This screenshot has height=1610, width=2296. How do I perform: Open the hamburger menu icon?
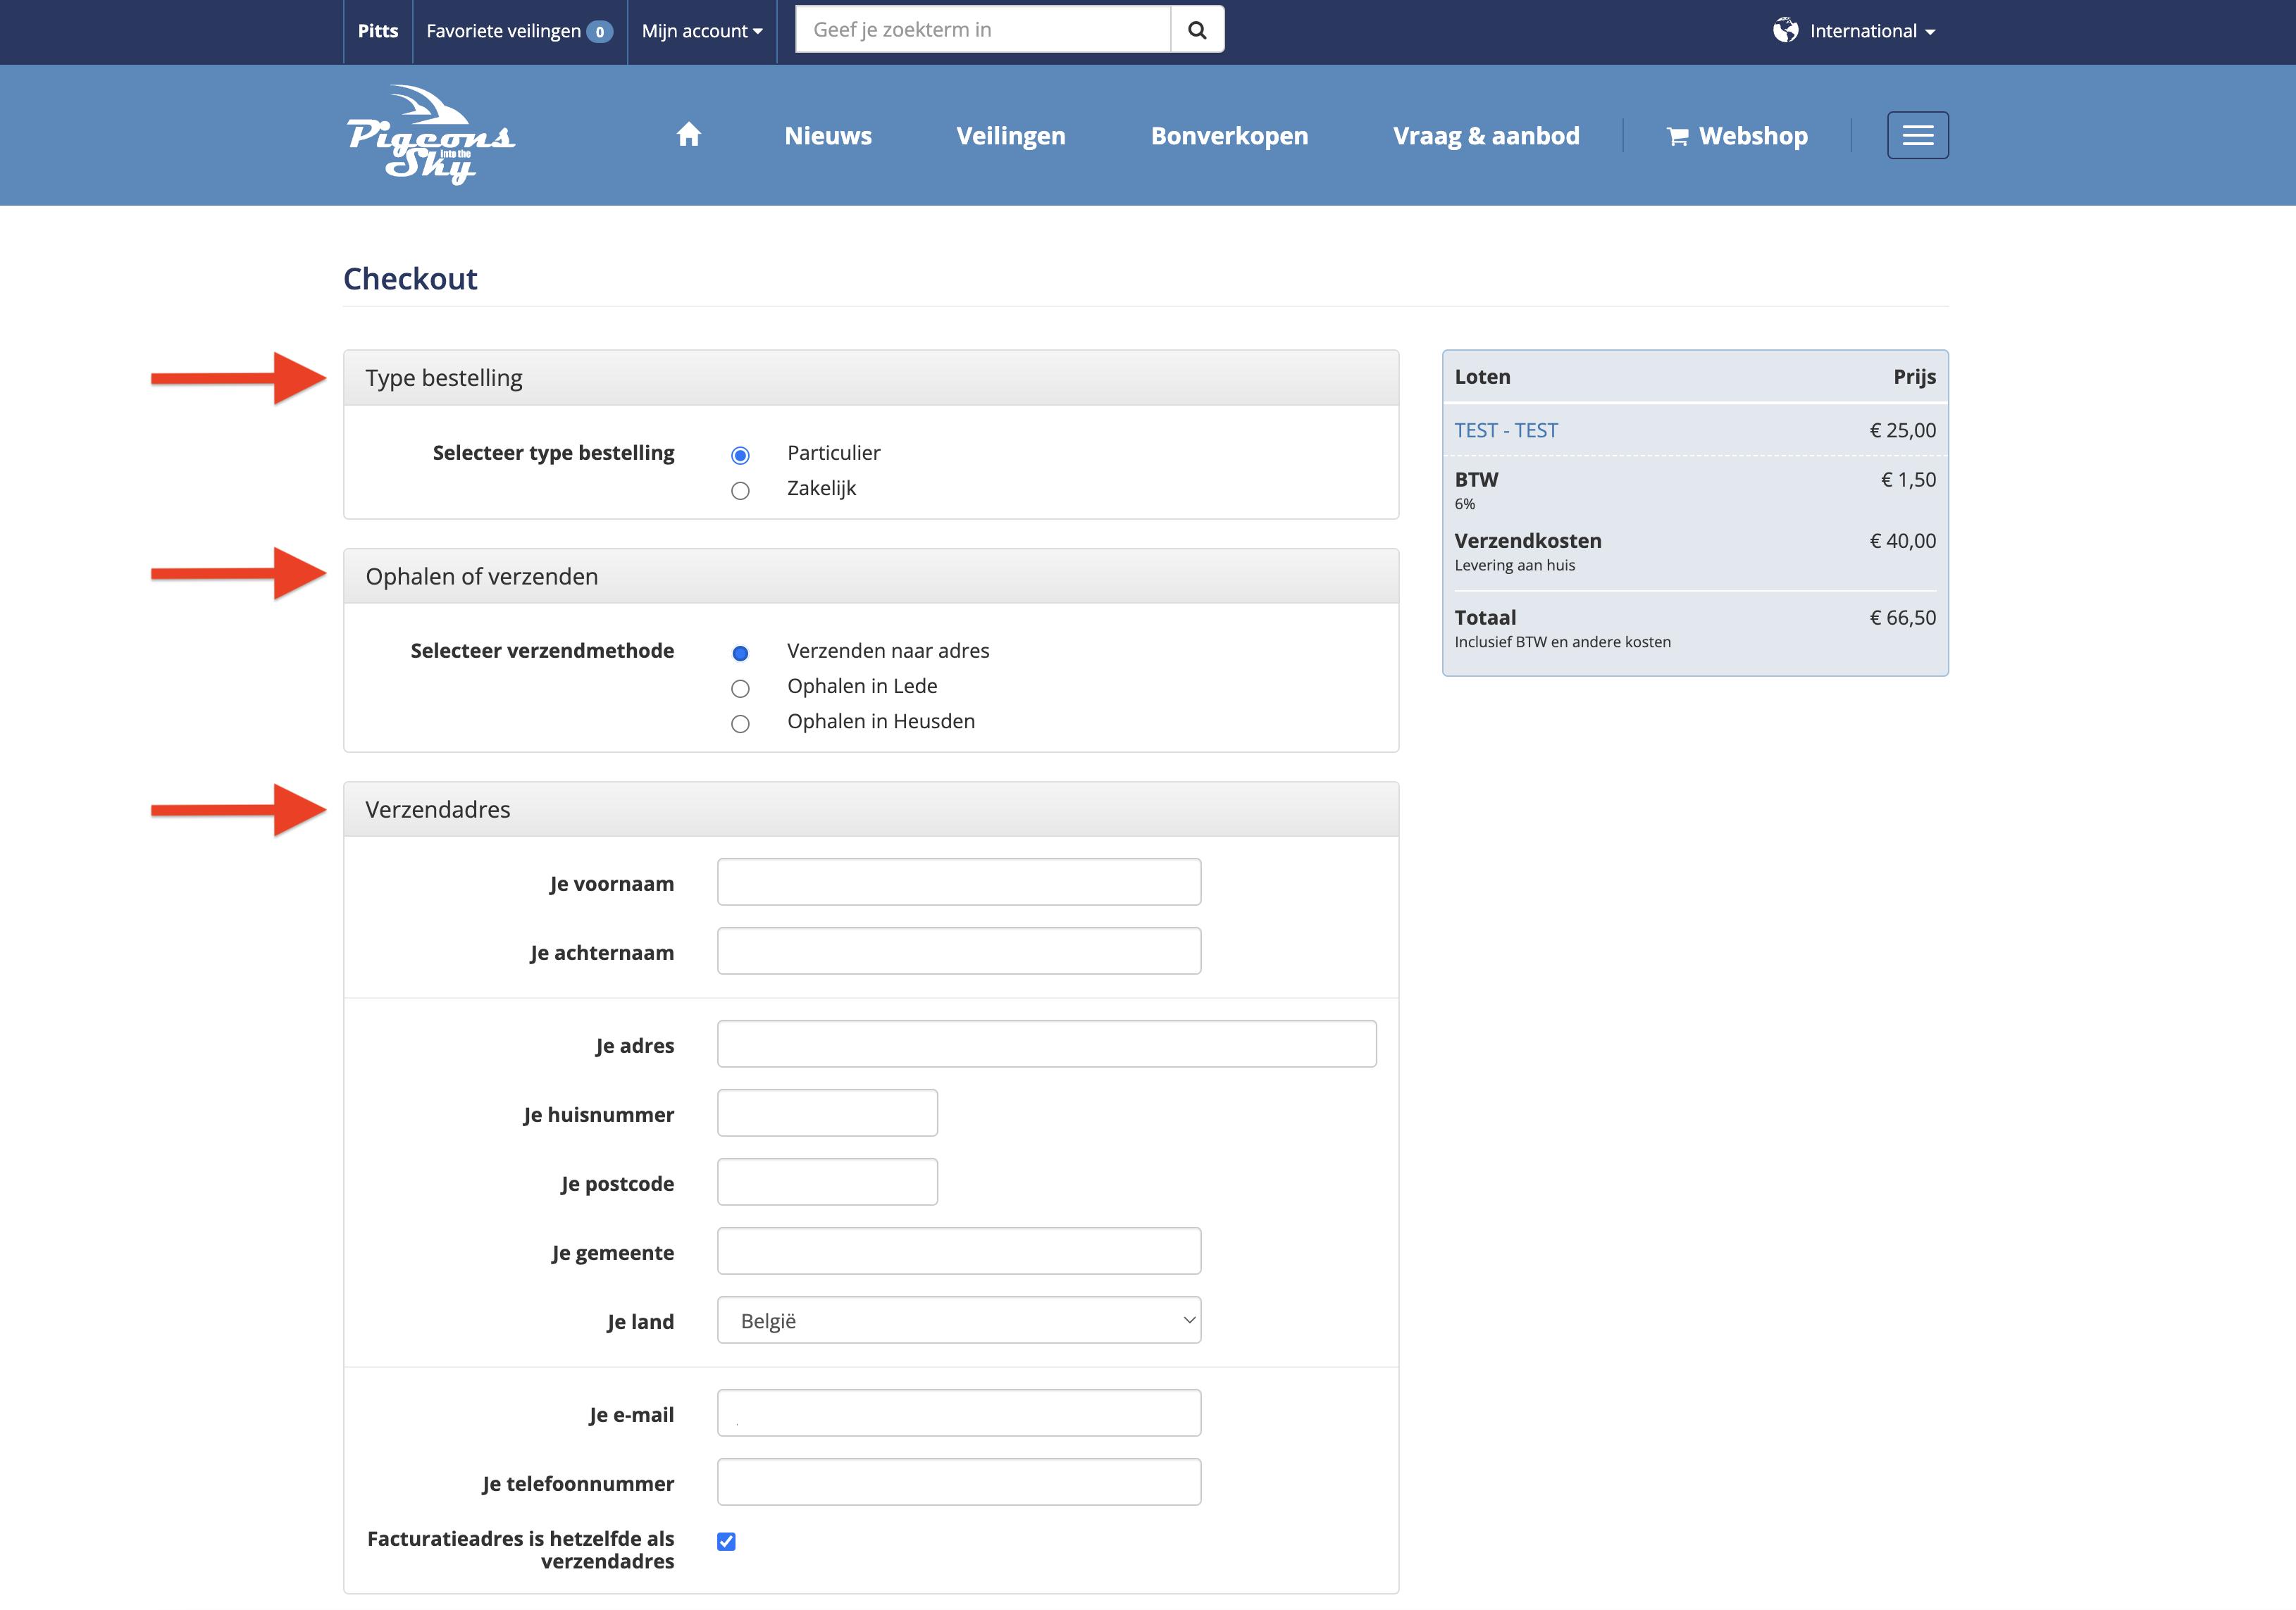pos(1917,134)
